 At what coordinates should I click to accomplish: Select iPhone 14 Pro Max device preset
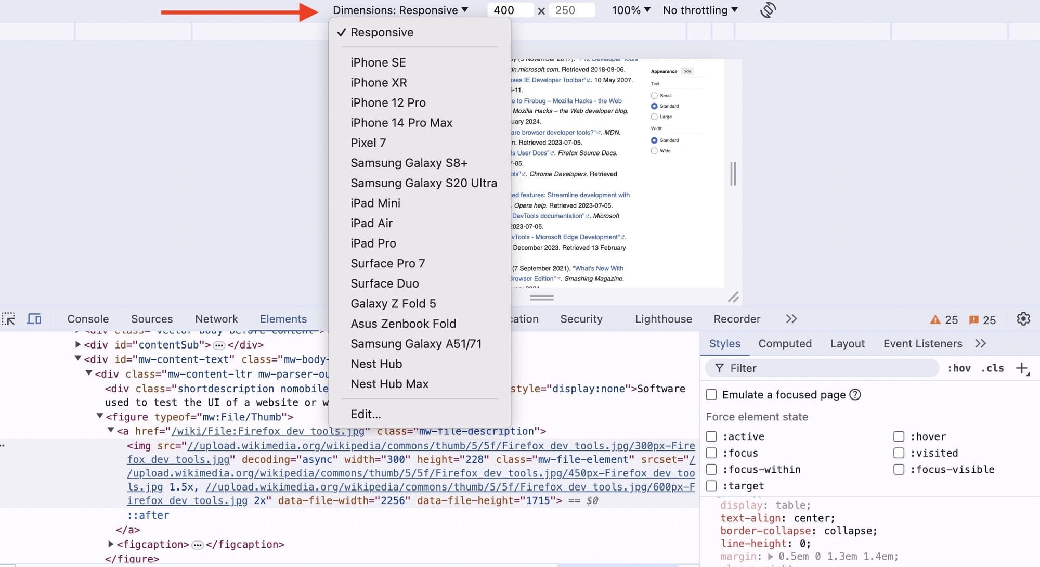(x=401, y=122)
